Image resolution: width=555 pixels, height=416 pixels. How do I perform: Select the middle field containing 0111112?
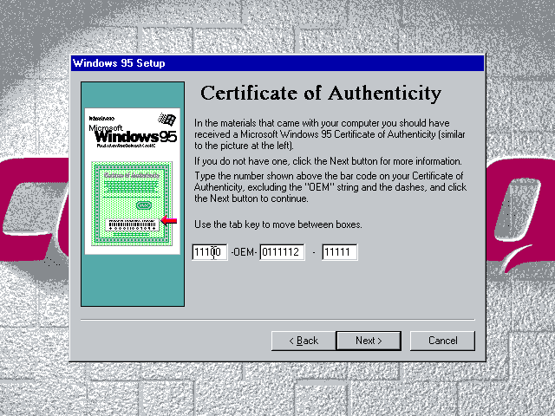point(282,252)
